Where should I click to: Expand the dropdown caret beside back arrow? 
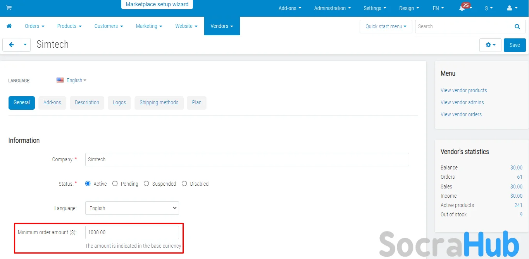(x=25, y=45)
